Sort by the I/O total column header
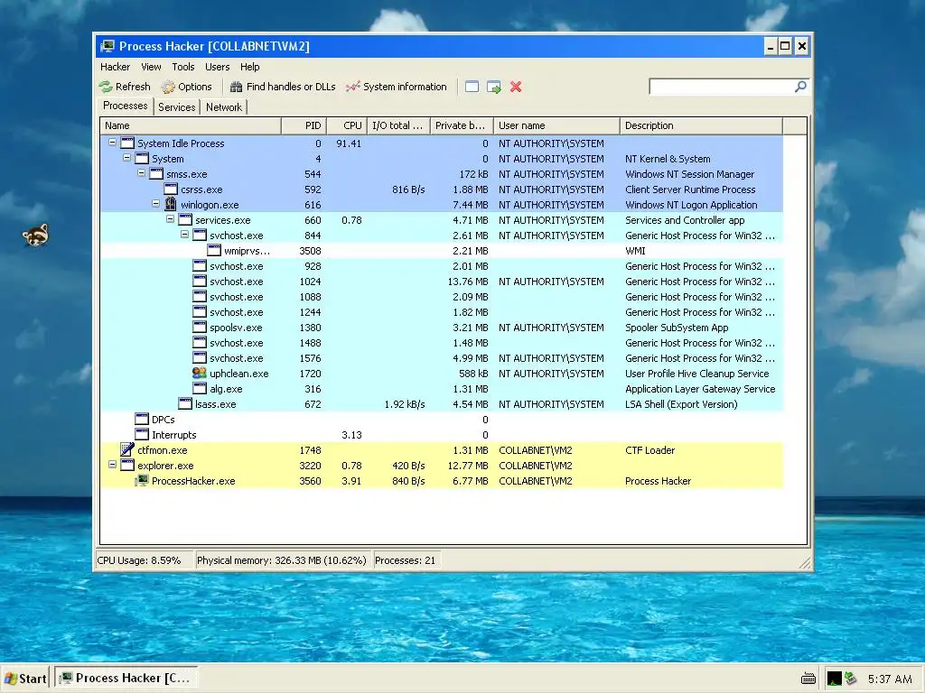 (398, 125)
